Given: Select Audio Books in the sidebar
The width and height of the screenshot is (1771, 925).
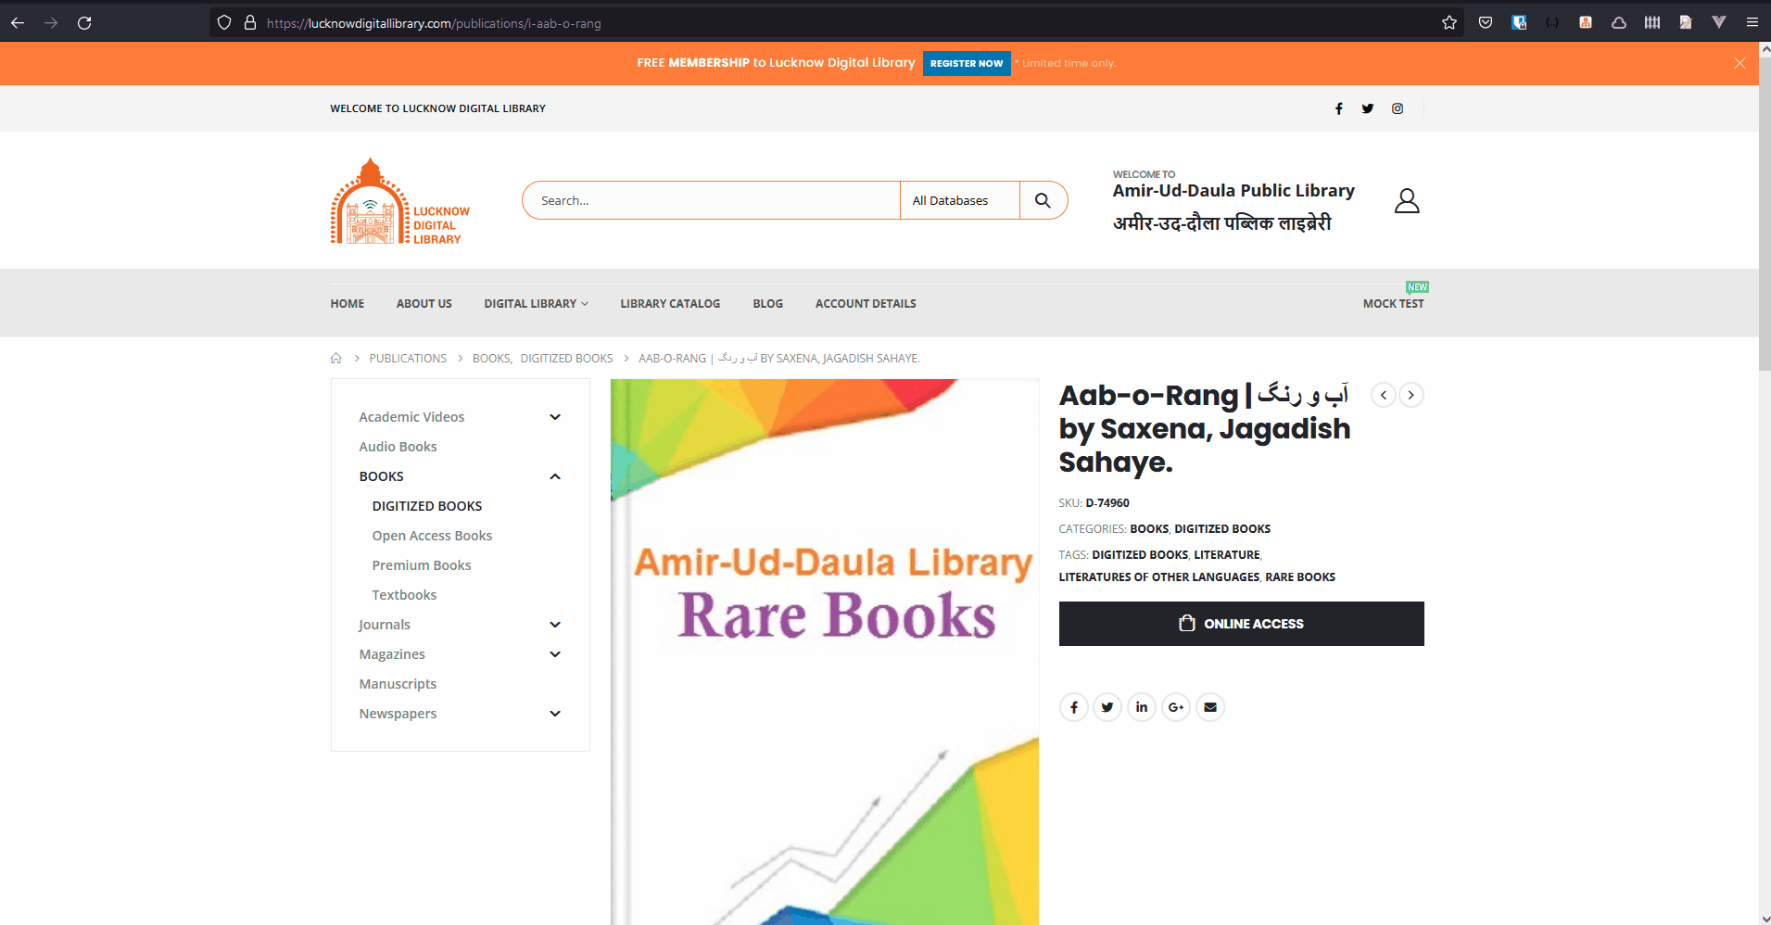Looking at the screenshot, I should click(x=398, y=447).
